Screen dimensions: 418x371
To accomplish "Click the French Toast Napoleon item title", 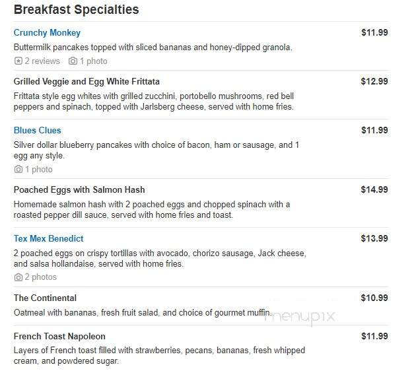I will click(x=59, y=337).
